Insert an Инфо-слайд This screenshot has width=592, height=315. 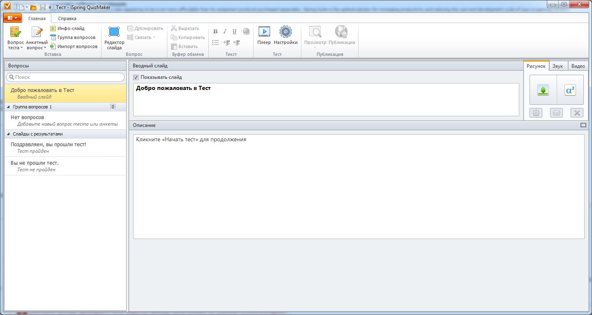[67, 28]
